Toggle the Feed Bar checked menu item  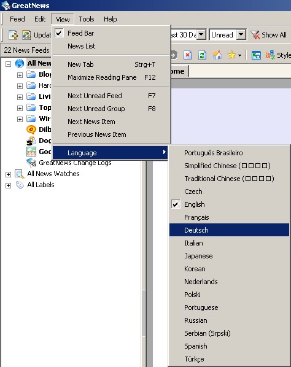click(x=112, y=33)
